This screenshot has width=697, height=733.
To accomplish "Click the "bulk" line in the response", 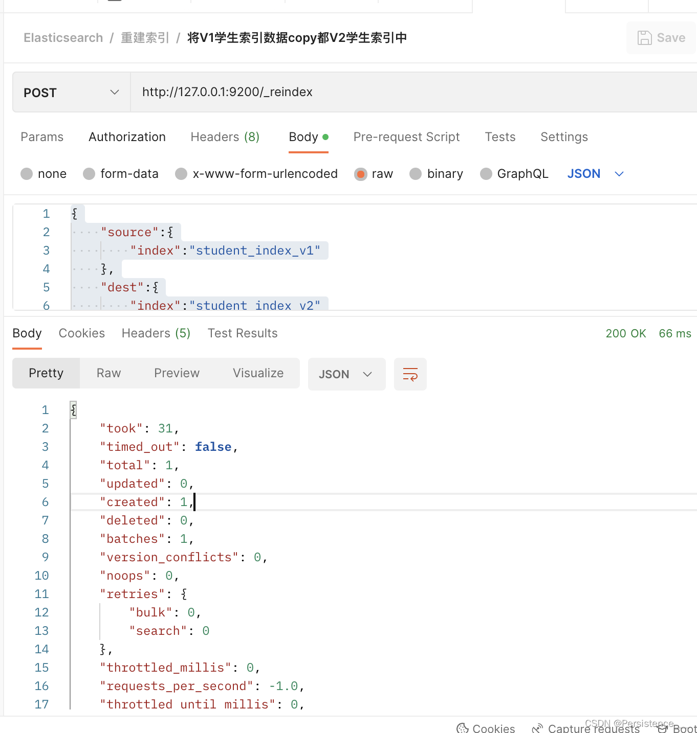I will click(165, 612).
